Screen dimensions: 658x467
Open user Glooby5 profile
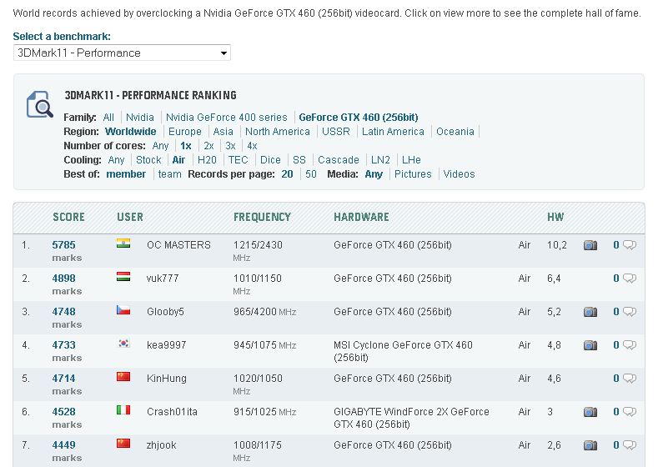pyautogui.click(x=165, y=312)
